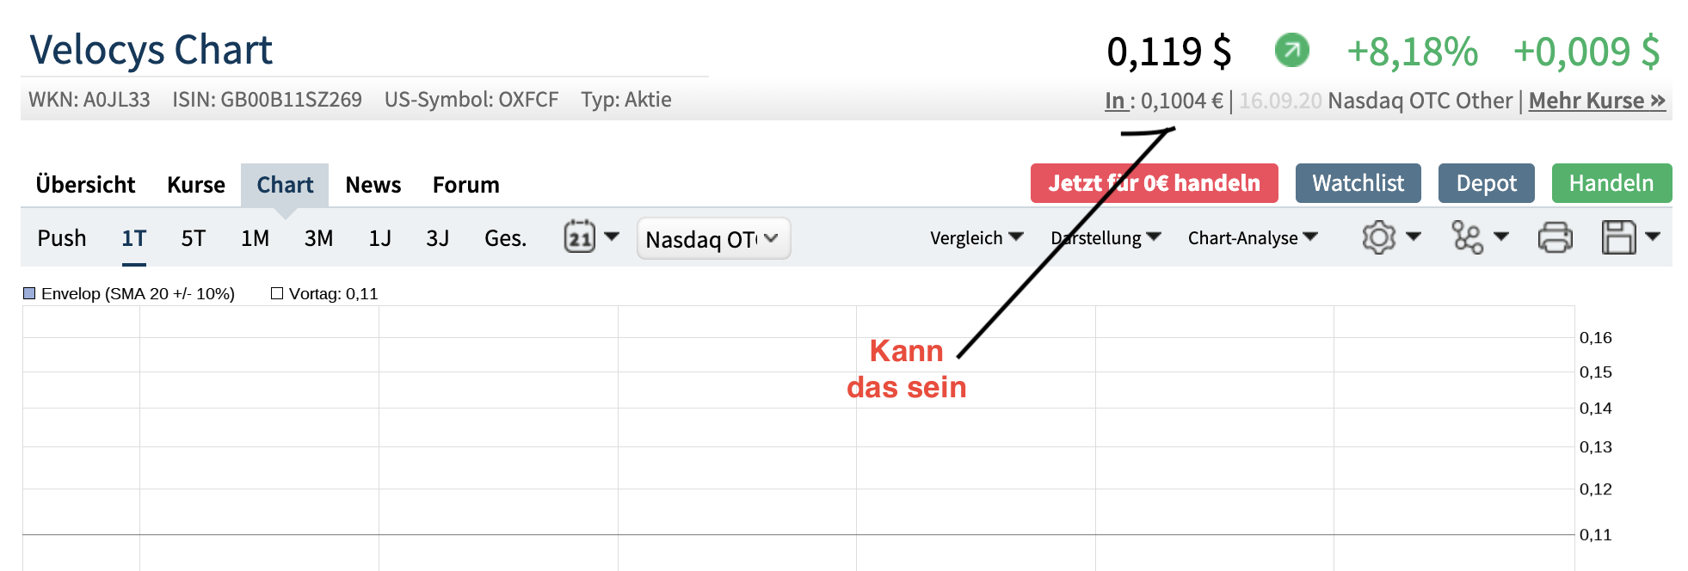Expand the calendar dropdown arrow

tap(612, 236)
